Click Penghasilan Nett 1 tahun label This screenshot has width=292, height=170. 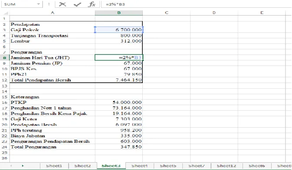(x=52, y=108)
